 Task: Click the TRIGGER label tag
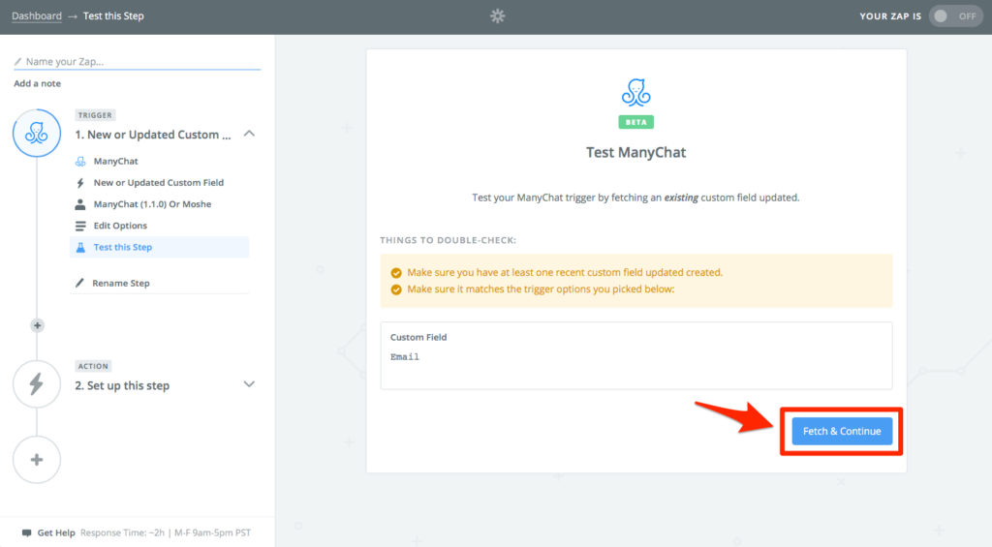[95, 115]
